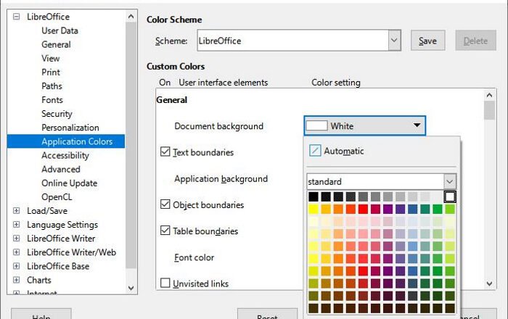Pick the bright green swatch ending the second row
Image resolution: width=508 pixels, height=319 pixels.
point(450,209)
